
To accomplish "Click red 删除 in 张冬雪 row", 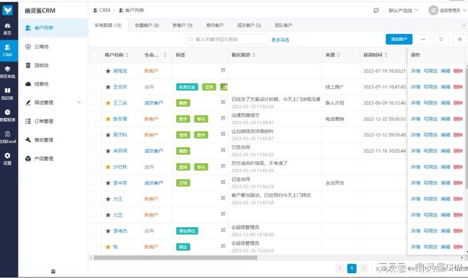I will [x=458, y=119].
